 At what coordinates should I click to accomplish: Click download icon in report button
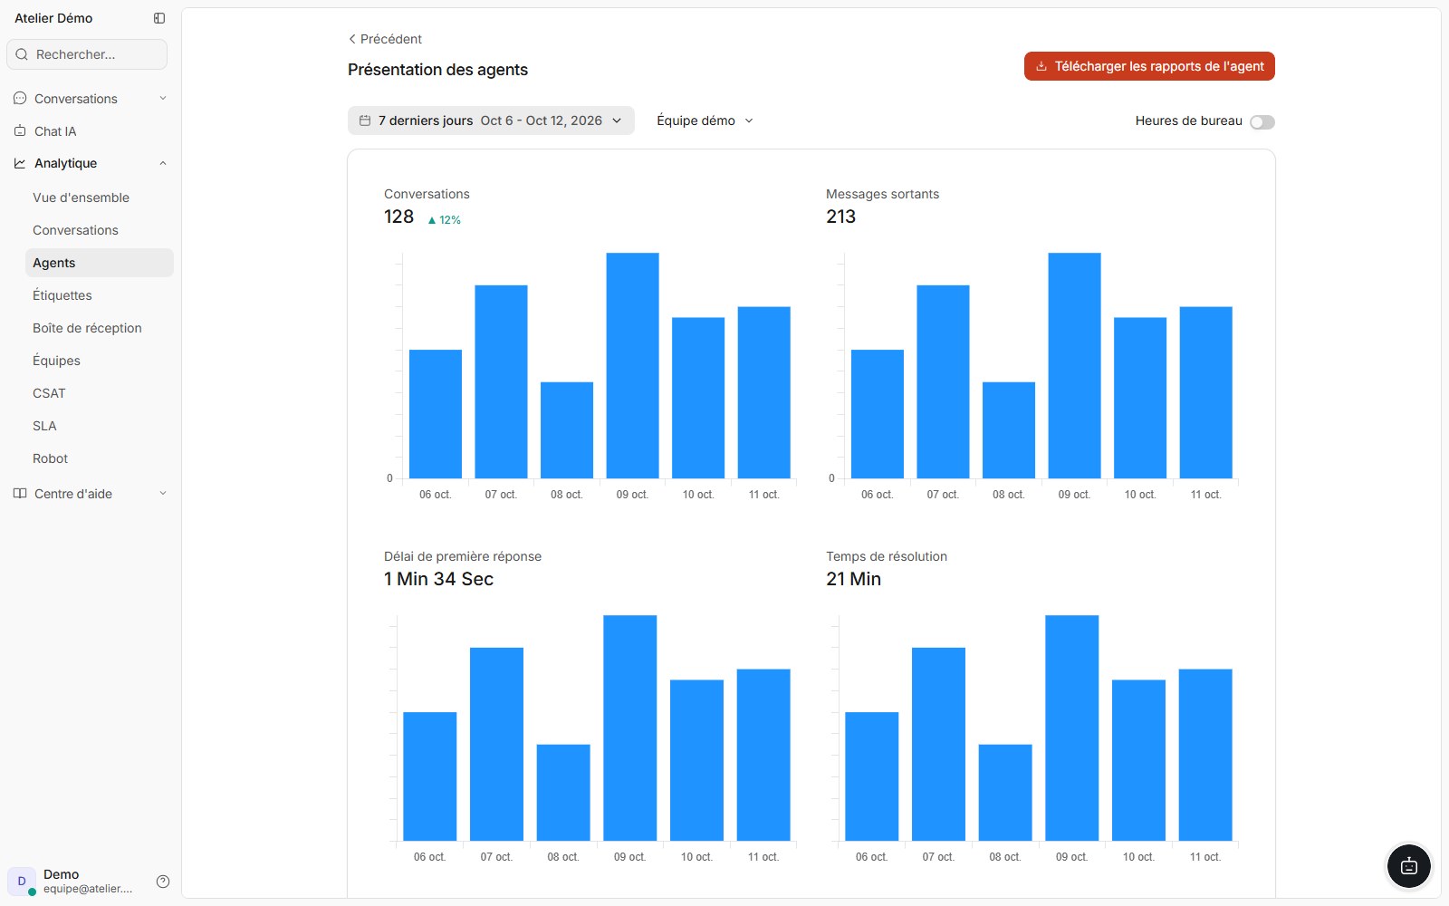(x=1041, y=66)
